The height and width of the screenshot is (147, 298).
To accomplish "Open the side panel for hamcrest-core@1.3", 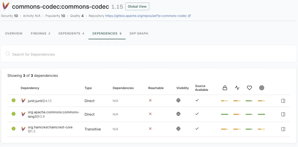I will pos(283,129).
